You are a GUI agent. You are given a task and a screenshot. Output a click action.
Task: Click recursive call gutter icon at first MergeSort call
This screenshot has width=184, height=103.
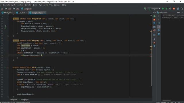tap(5, 26)
